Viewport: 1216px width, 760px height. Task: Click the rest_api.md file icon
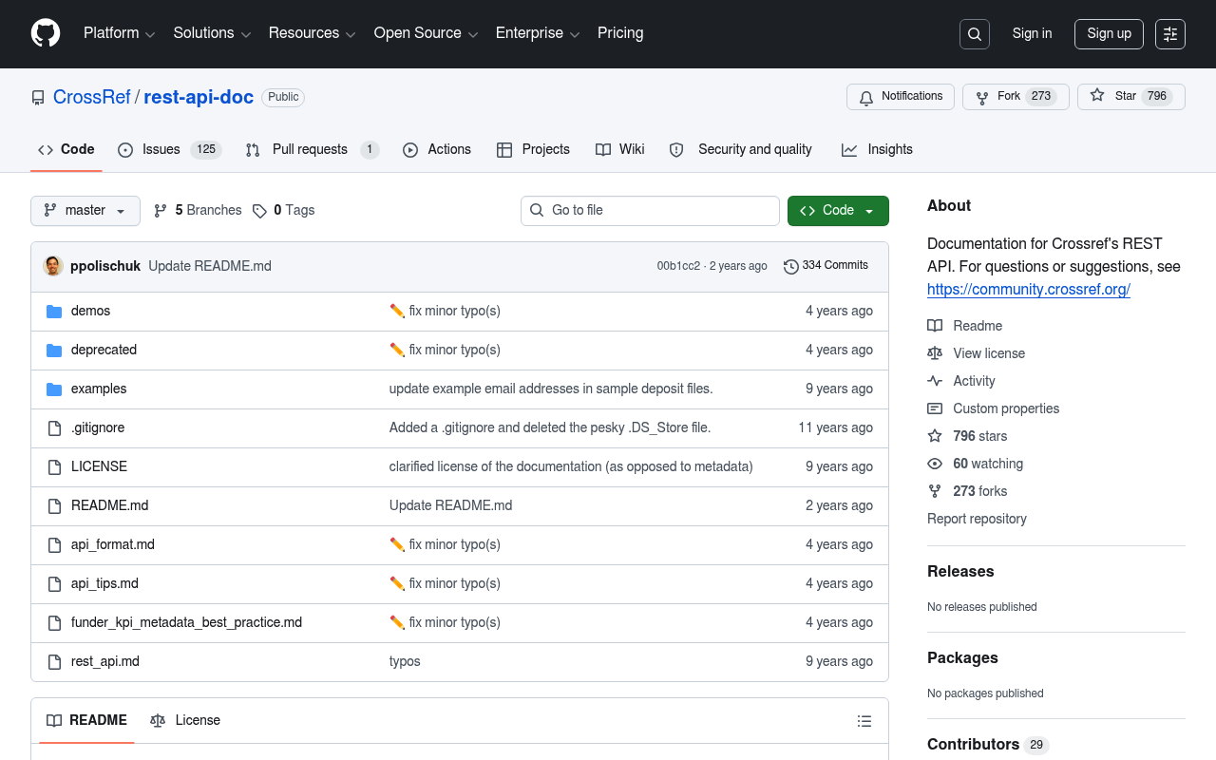(54, 662)
